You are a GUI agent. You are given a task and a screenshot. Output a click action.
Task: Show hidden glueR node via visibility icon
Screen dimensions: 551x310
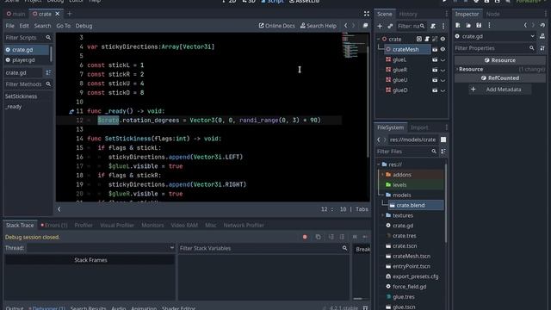tap(443, 71)
